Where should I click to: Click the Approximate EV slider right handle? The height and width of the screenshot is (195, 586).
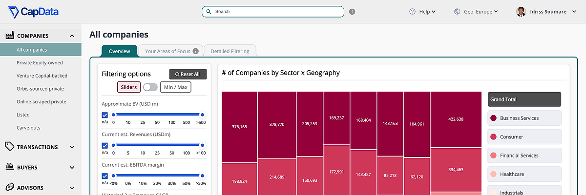coord(203,115)
